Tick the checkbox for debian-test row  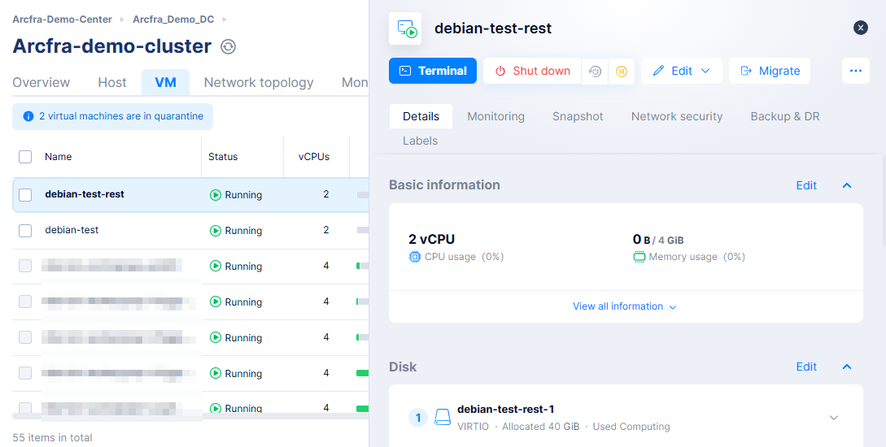pos(25,231)
